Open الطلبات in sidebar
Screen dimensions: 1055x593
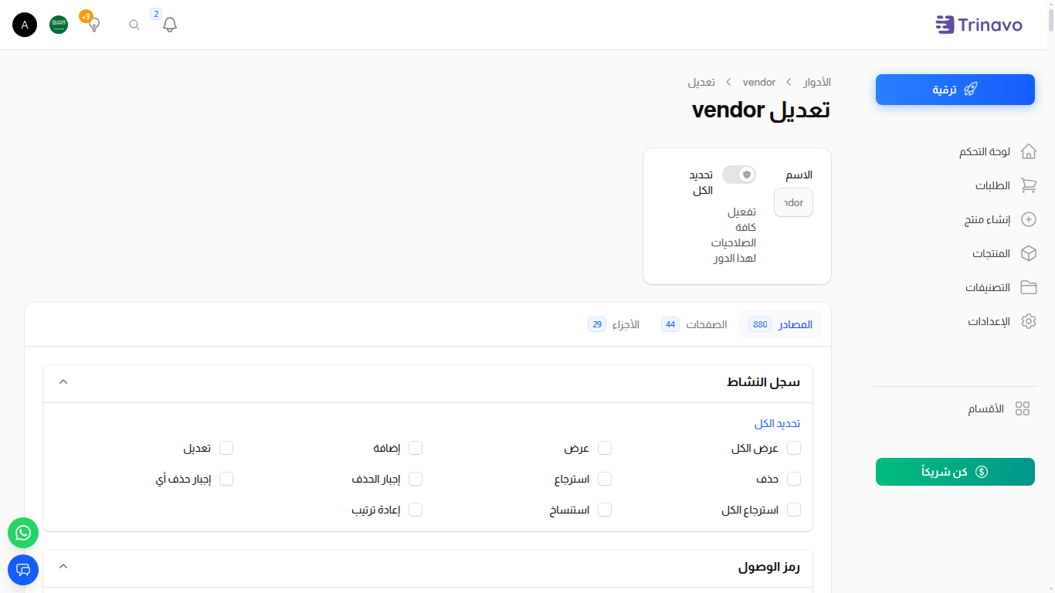coord(992,185)
